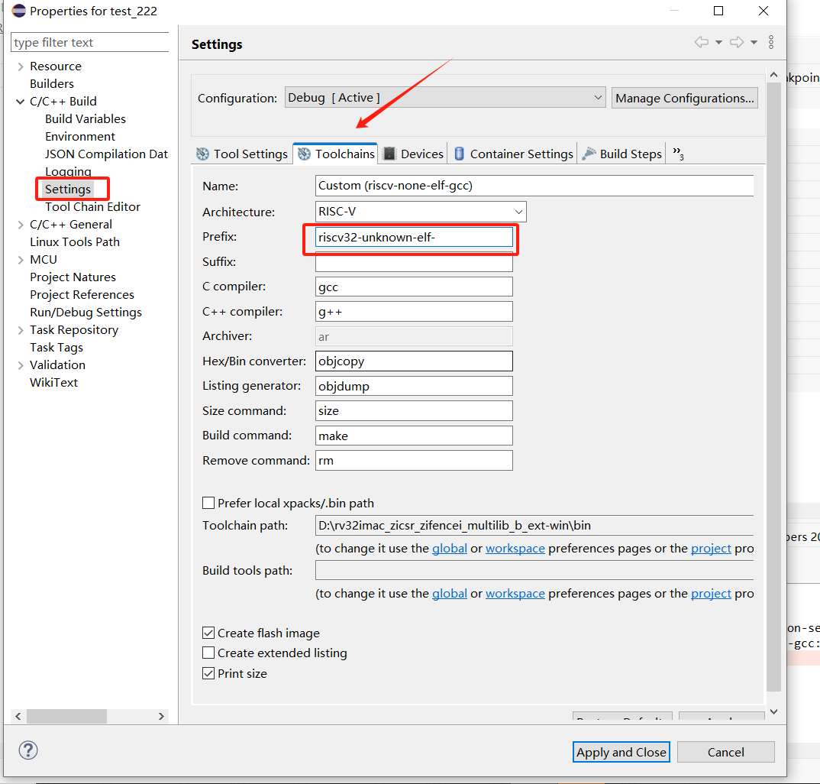
Task: Expand the C/C++ General tree node
Action: [x=21, y=225]
